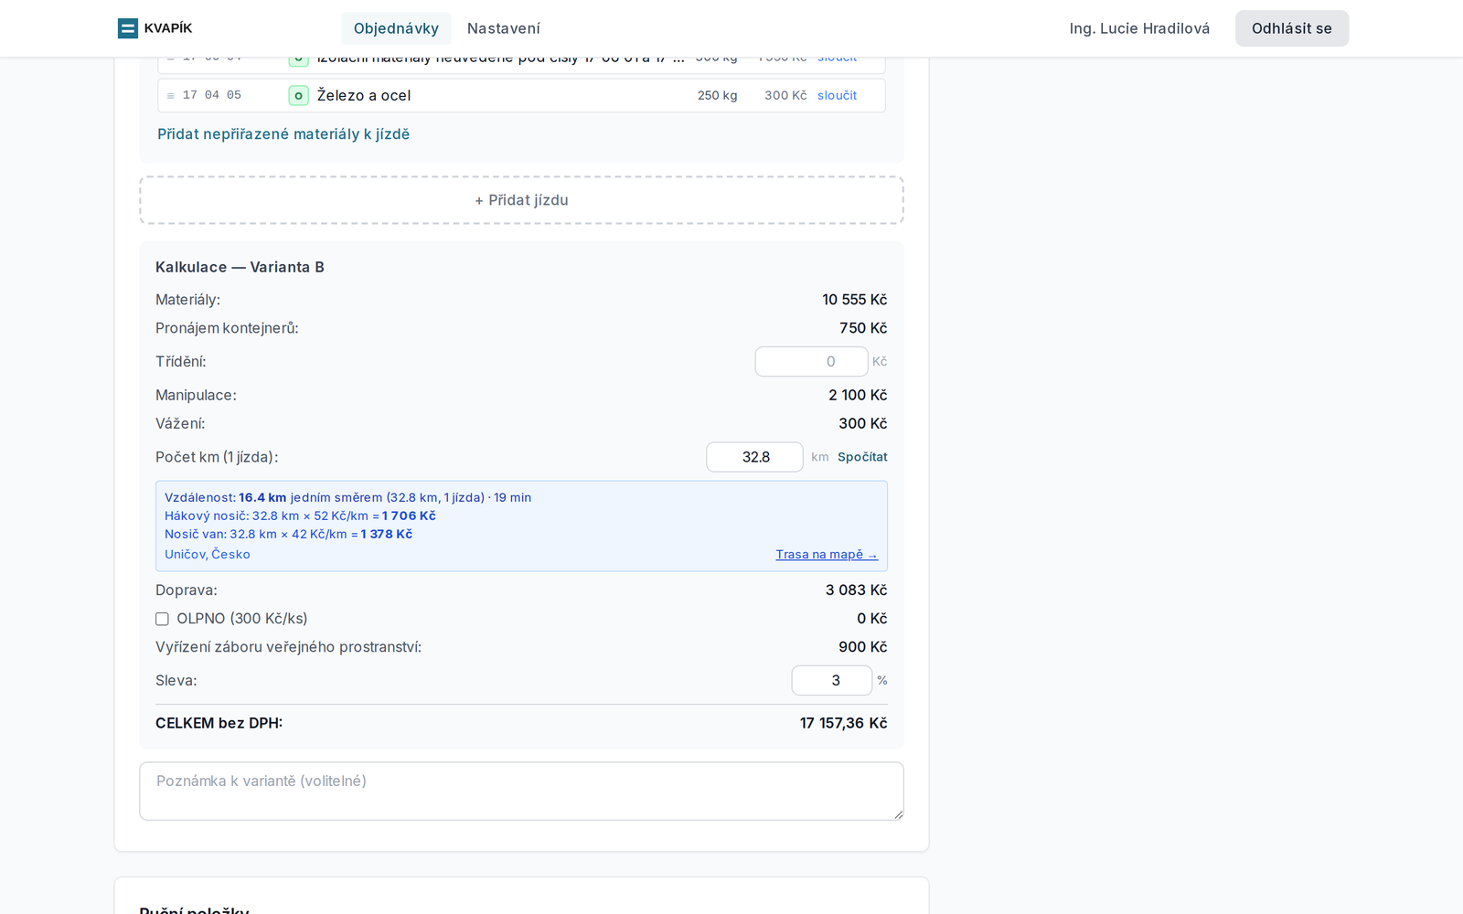Click the Vzdálenost 16.4 km line

pos(347,497)
